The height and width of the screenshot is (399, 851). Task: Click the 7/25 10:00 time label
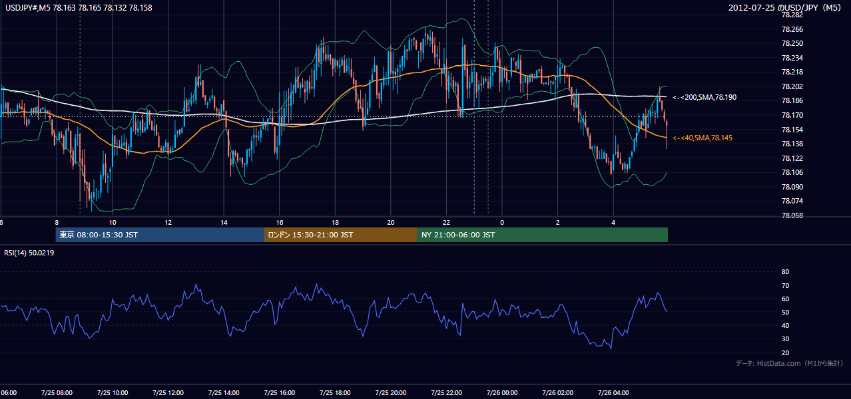coord(113,393)
